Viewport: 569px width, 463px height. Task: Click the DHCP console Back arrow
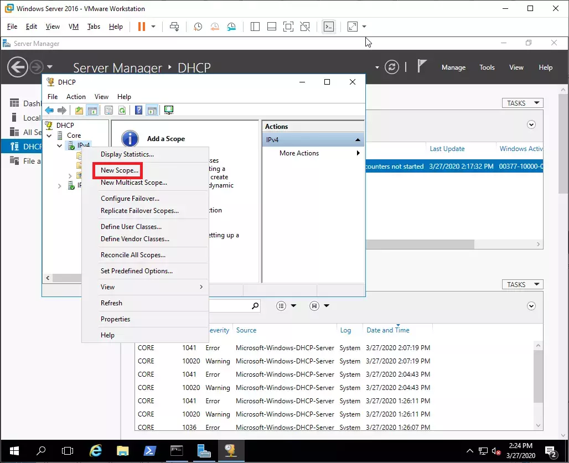click(x=49, y=110)
